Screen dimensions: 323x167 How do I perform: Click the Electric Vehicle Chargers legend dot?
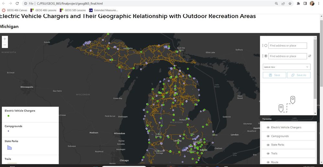pos(8,116)
